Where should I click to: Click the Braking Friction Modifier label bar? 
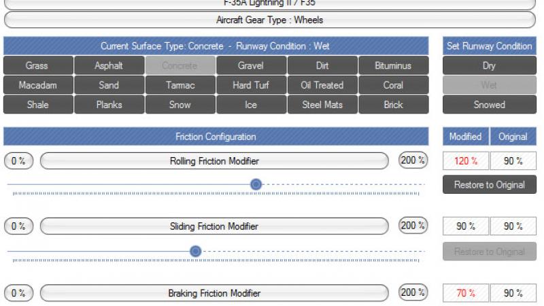[x=214, y=293]
